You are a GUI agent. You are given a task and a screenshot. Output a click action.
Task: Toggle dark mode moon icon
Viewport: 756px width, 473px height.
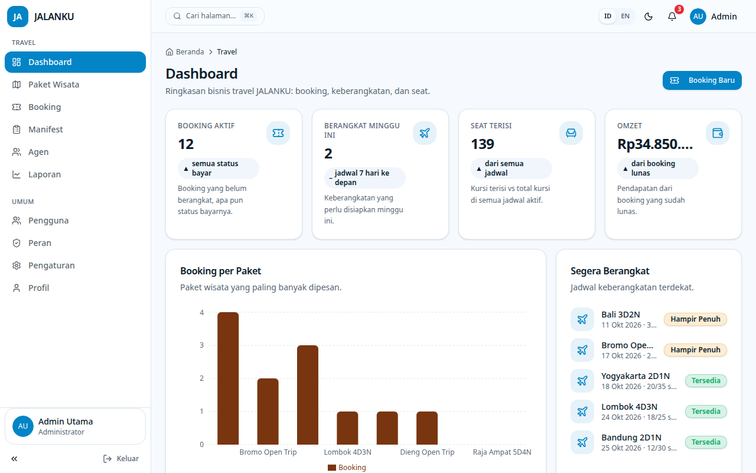pyautogui.click(x=649, y=17)
